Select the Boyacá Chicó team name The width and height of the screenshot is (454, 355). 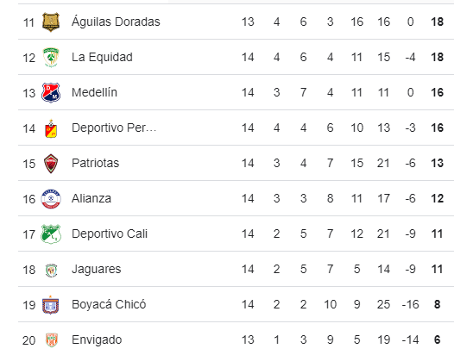point(109,304)
